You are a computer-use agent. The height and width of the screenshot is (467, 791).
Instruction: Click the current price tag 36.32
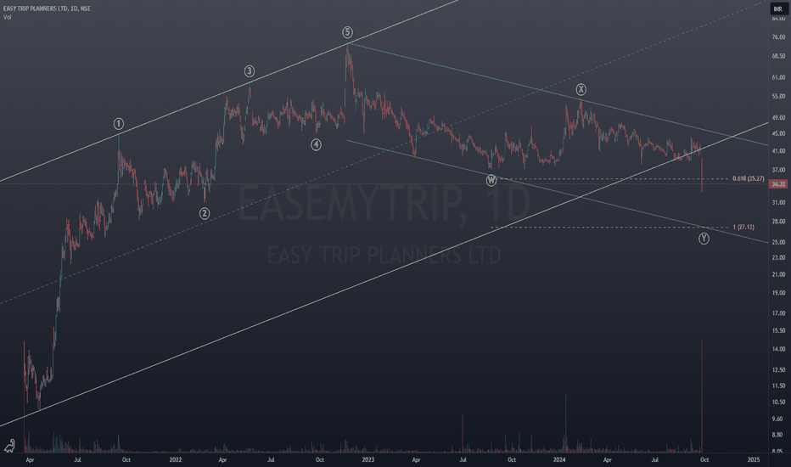pos(778,184)
